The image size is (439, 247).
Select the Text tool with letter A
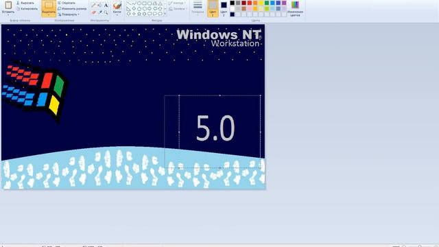[106, 5]
